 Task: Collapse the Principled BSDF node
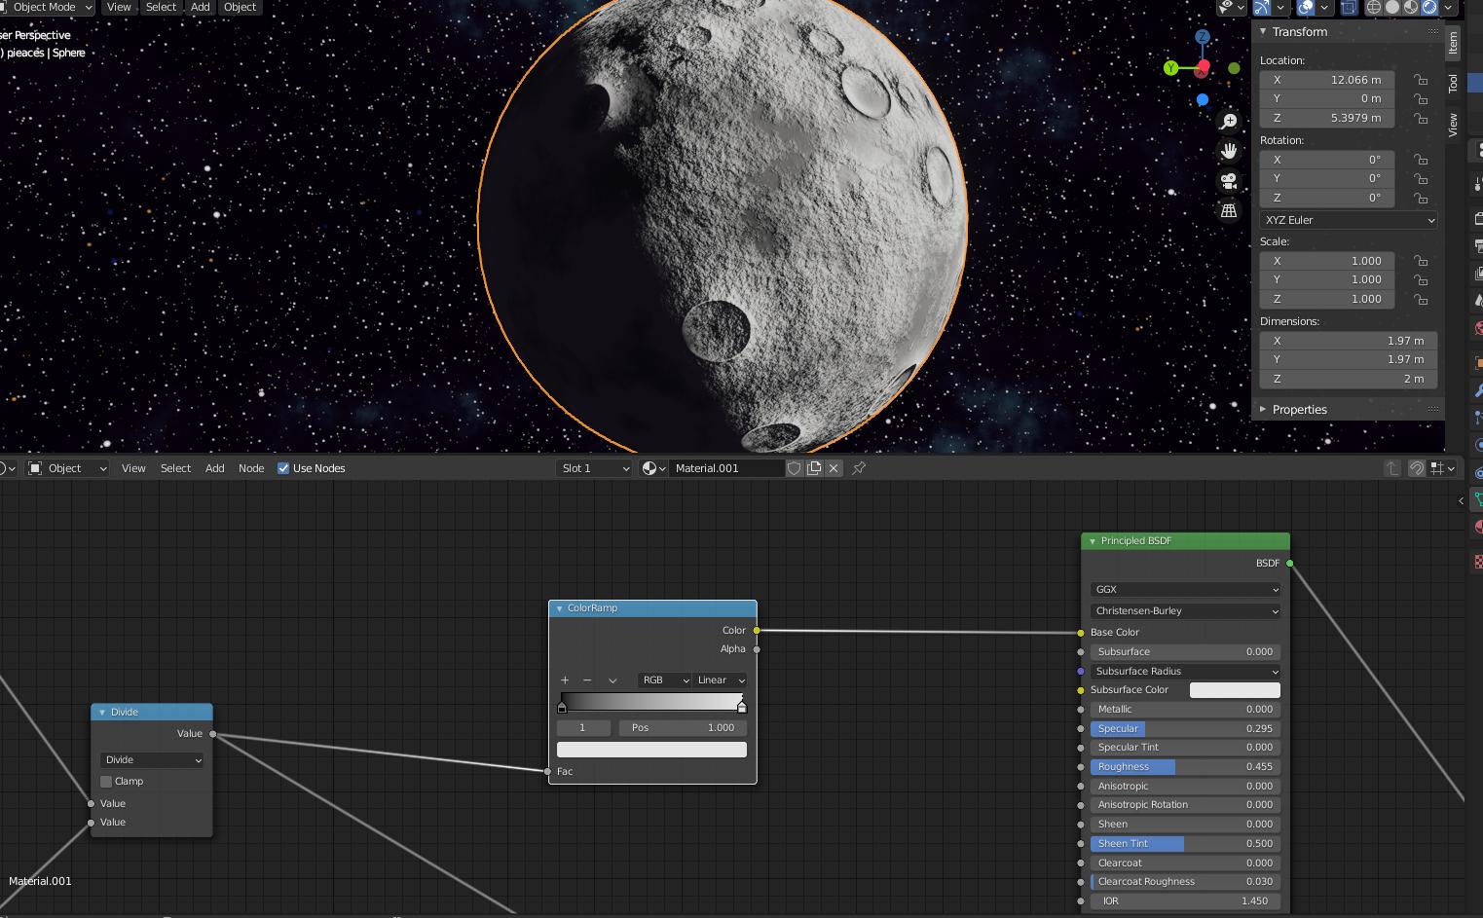click(1093, 541)
